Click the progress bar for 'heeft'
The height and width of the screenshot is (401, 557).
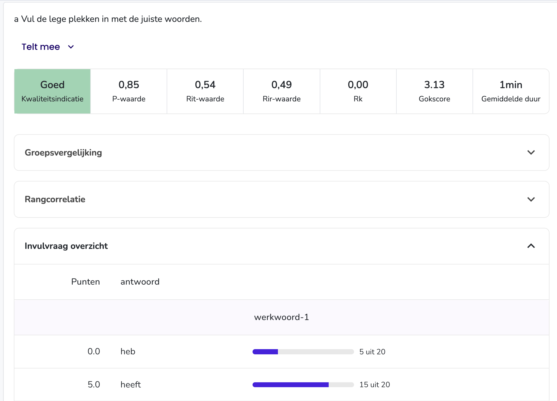click(x=303, y=385)
